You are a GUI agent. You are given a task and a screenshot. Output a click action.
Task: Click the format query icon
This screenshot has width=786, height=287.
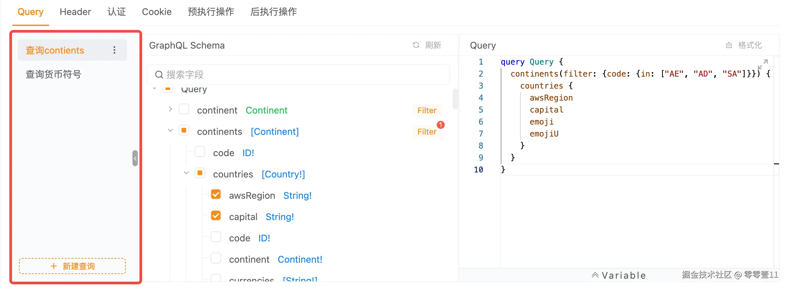point(729,45)
